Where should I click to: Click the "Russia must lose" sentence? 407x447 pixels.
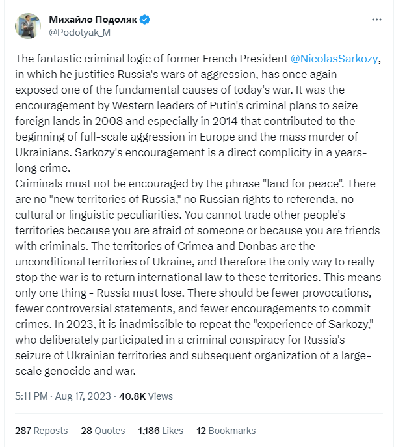point(140,293)
